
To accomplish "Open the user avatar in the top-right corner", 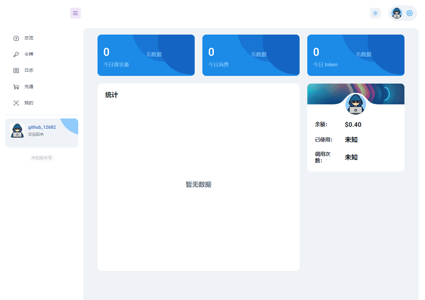I will click(396, 13).
